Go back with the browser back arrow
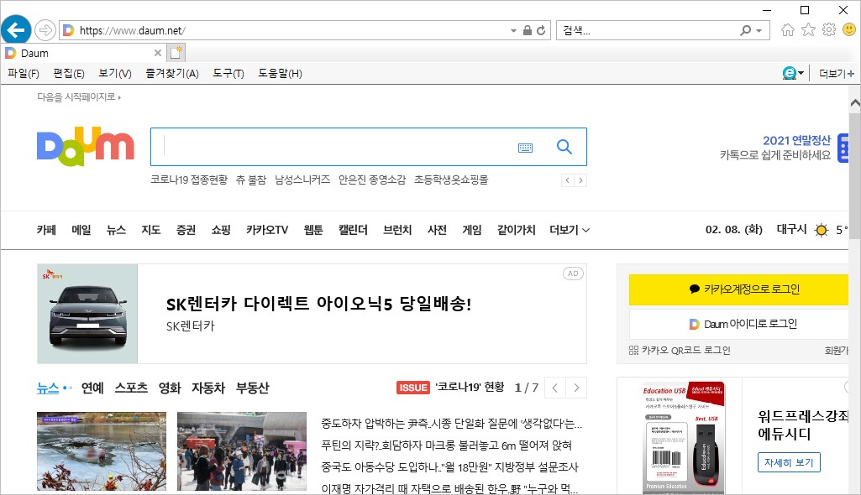Viewport: 861px width, 495px height. [x=16, y=29]
